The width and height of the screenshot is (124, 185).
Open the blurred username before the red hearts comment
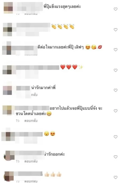[38, 68]
